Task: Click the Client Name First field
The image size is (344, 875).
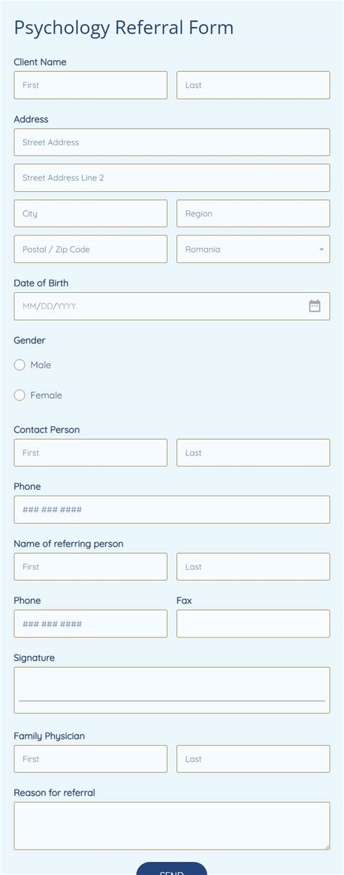Action: 91,85
